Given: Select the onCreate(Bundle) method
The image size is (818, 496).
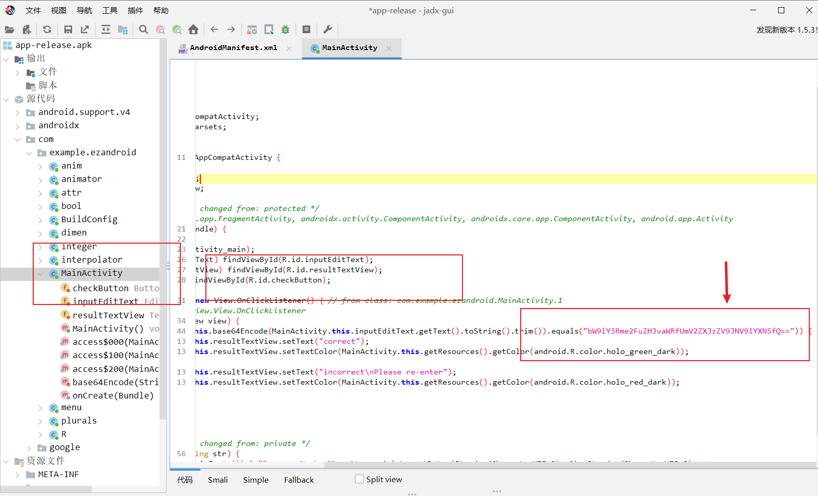Looking at the screenshot, I should 113,395.
